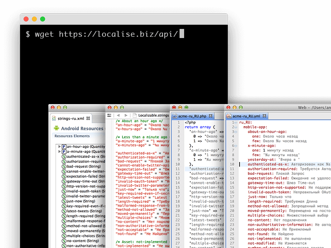
Task: Click the bad-request string resource icon
Action: click(64, 166)
